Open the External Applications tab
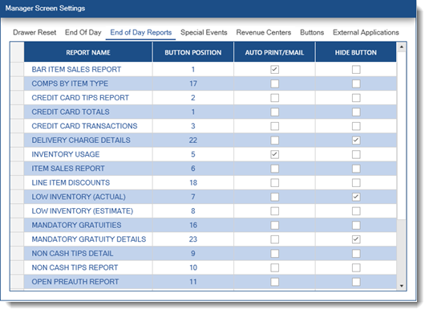This screenshot has width=429, height=314. [x=366, y=33]
